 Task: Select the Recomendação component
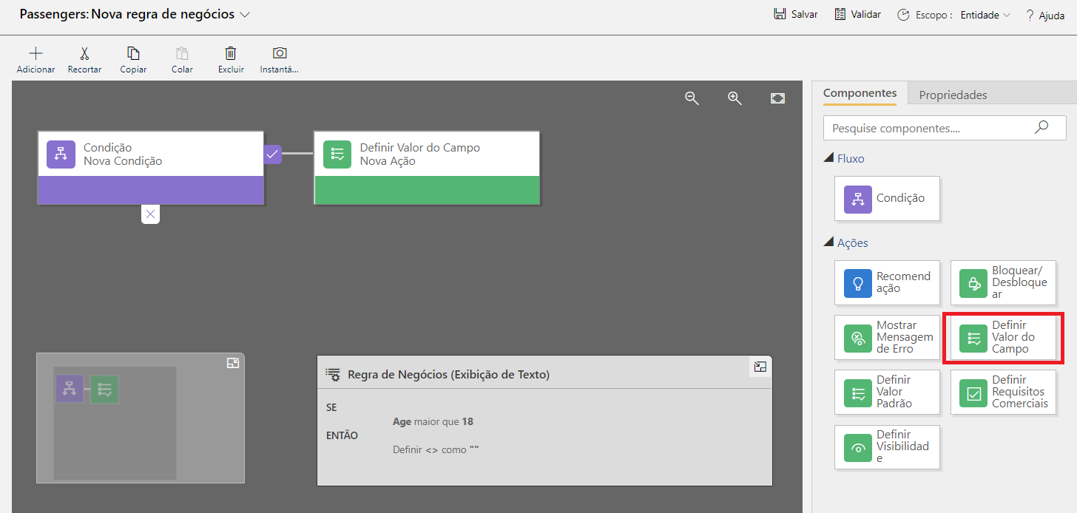pyautogui.click(x=887, y=282)
